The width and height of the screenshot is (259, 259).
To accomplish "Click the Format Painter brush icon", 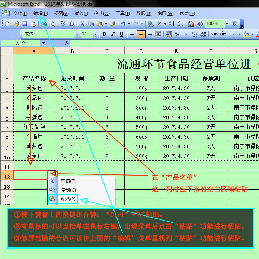I will point(112,24).
